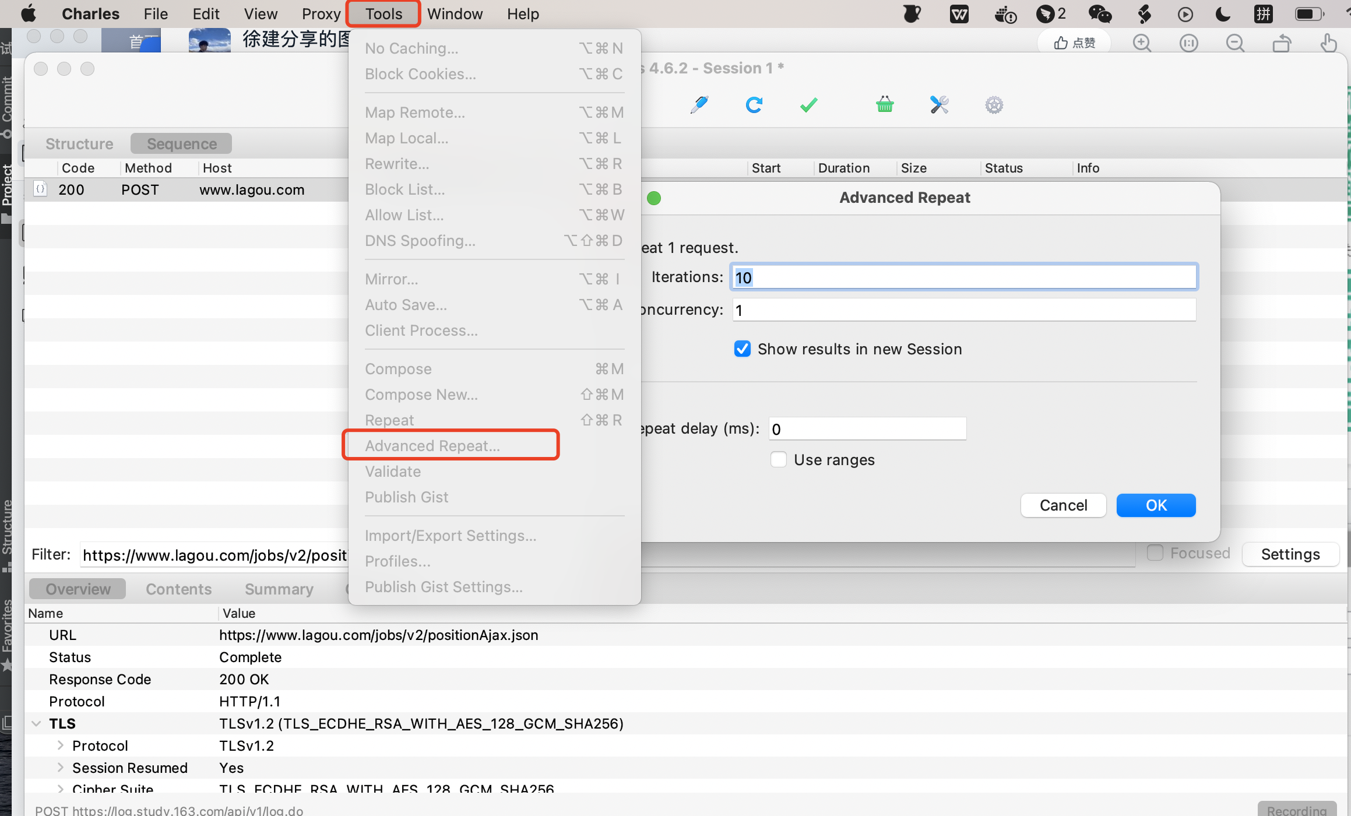Image resolution: width=1351 pixels, height=816 pixels.
Task: Click the bird icon with badge 2
Action: [1050, 13]
